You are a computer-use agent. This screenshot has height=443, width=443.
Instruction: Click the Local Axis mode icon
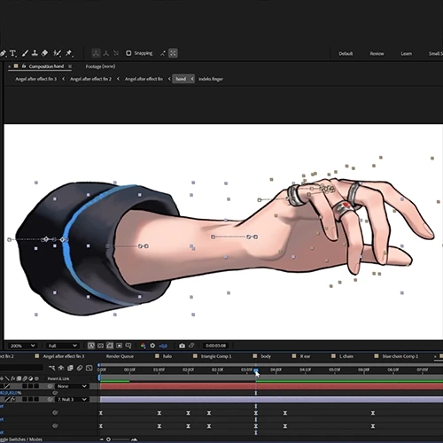[x=96, y=53]
